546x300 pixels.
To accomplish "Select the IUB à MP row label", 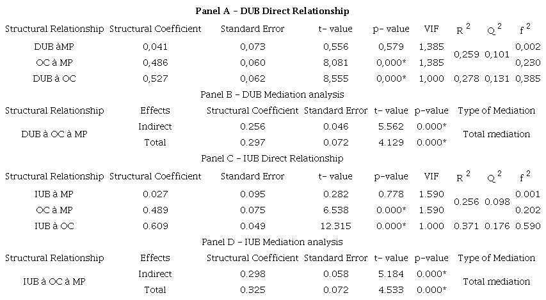I will click(54, 194).
